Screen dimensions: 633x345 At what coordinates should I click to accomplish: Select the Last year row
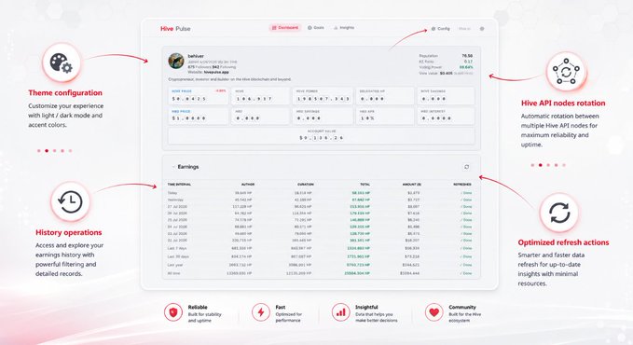tap(322, 265)
